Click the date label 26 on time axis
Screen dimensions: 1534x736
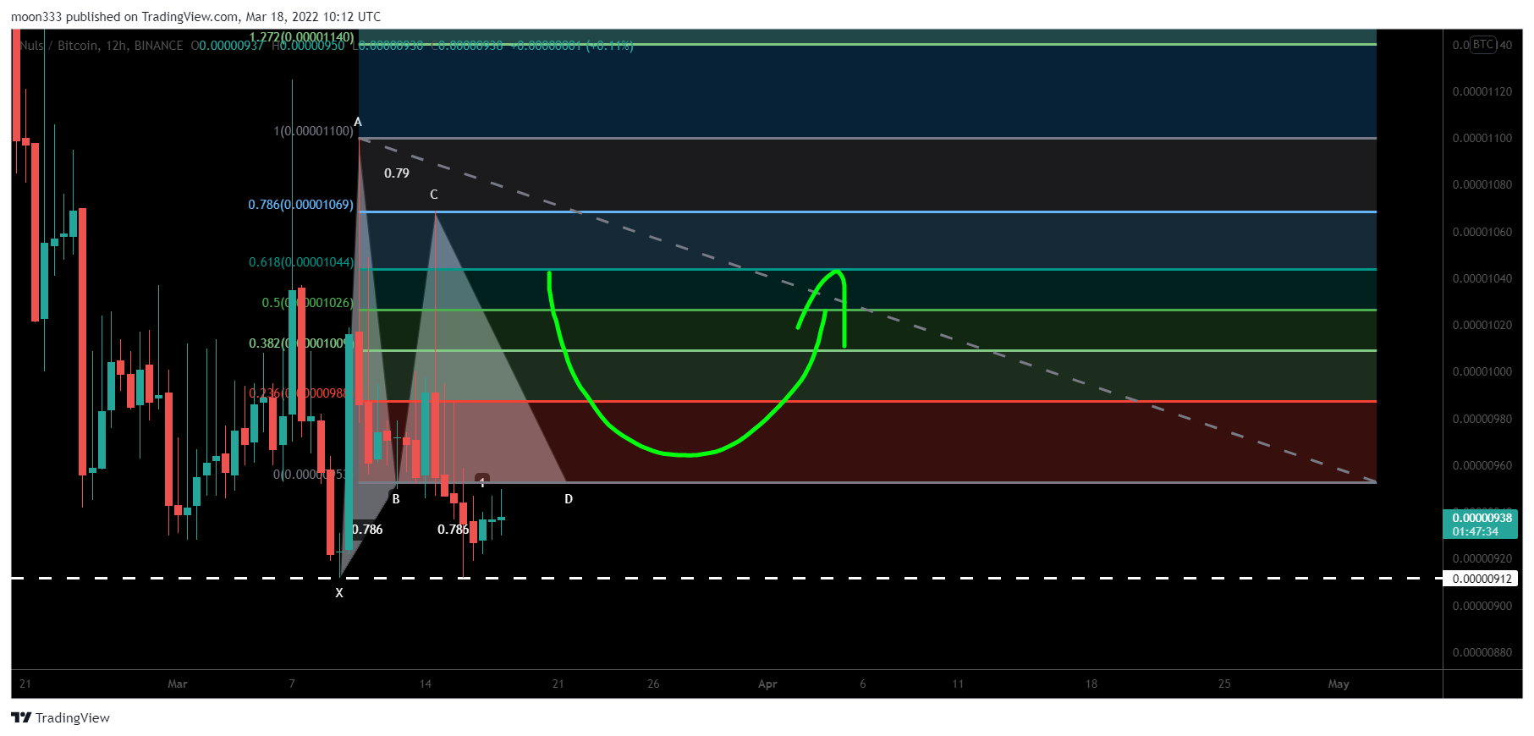point(653,684)
